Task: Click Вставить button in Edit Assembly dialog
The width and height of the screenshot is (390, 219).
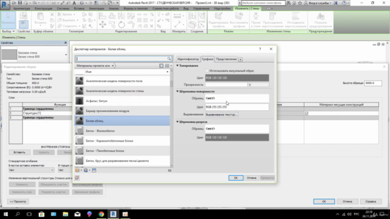Action: 19,152
